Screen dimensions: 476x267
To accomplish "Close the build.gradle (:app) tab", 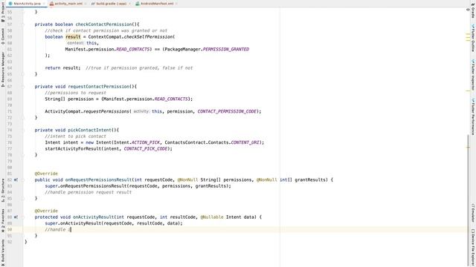I will pyautogui.click(x=129, y=4).
